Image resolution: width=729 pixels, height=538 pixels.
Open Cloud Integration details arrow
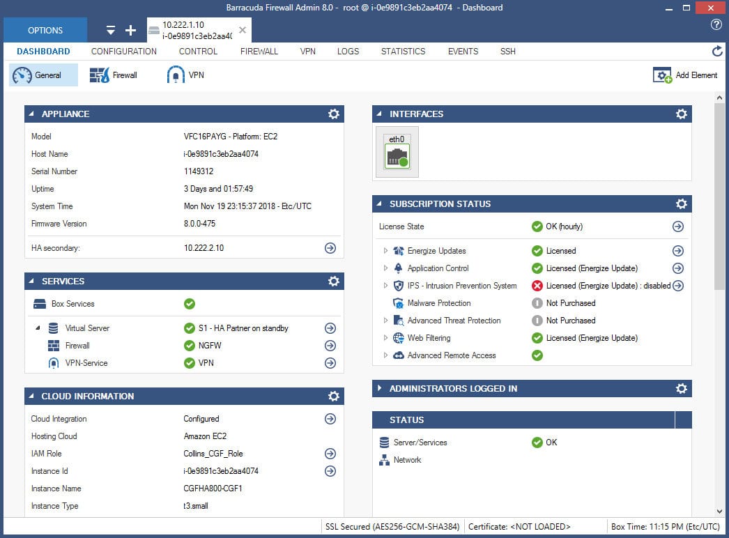click(x=330, y=419)
